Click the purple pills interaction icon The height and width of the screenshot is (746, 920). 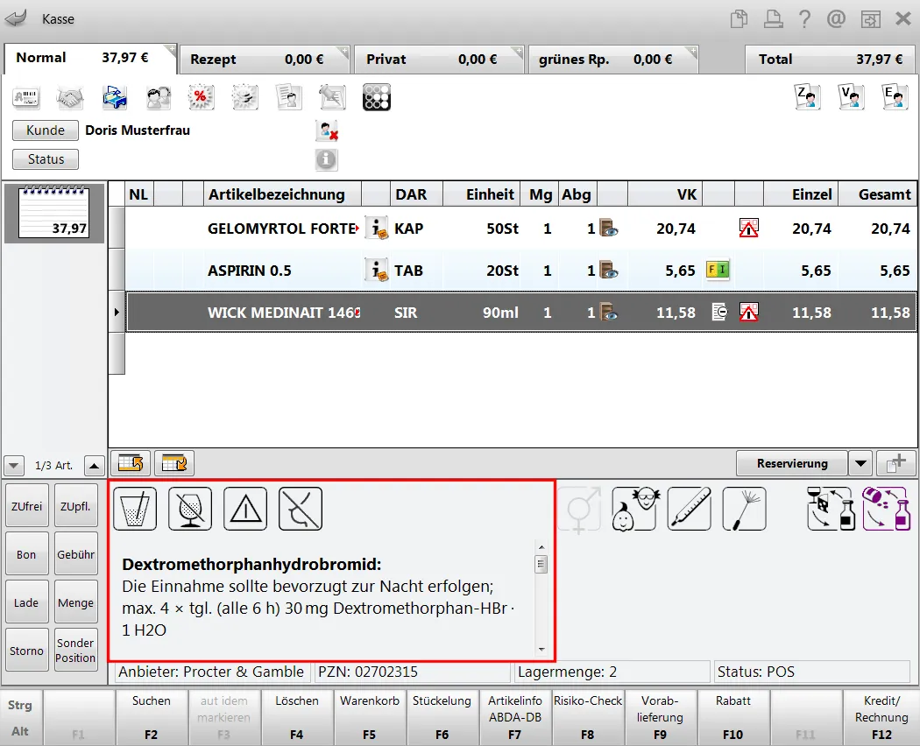click(x=887, y=509)
